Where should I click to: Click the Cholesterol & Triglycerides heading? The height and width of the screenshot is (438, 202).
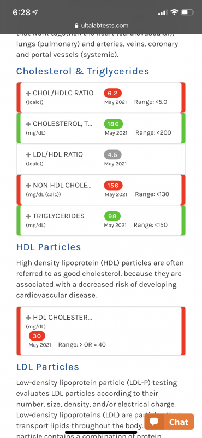coord(83,71)
